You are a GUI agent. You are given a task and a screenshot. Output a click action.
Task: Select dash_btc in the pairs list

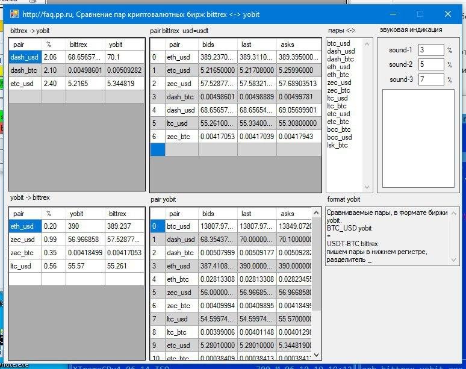point(340,59)
